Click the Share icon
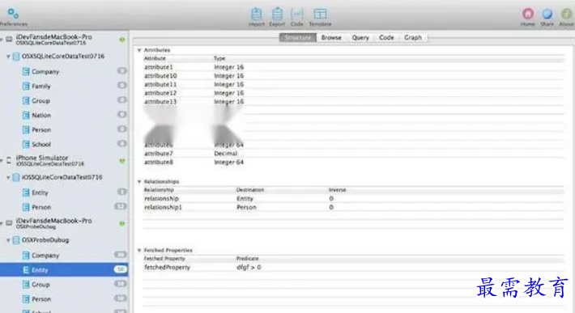This screenshot has height=313, width=575. click(x=547, y=17)
